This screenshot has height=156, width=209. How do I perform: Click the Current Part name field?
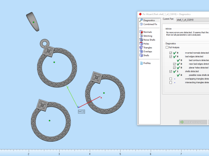point(192,20)
